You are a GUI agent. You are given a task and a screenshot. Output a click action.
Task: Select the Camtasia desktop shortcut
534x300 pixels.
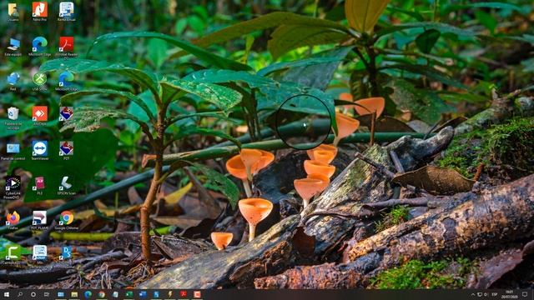(x=13, y=255)
